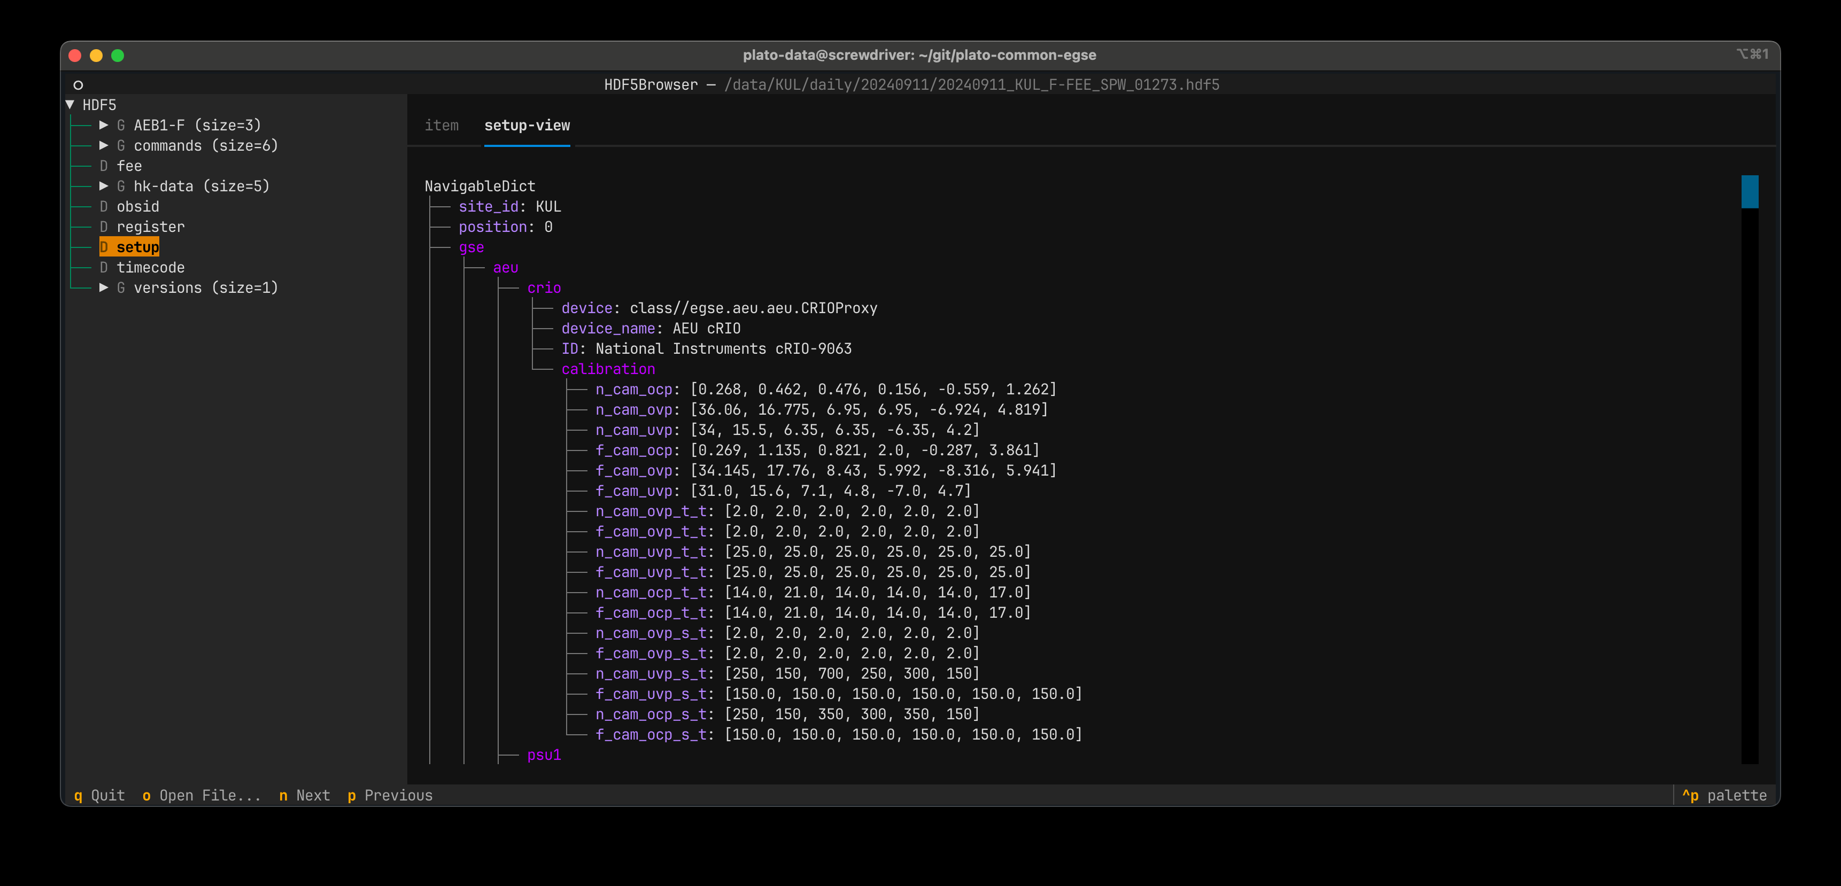1841x886 pixels.
Task: Click the f_cam_ovp_t_t entry
Action: [x=787, y=532]
